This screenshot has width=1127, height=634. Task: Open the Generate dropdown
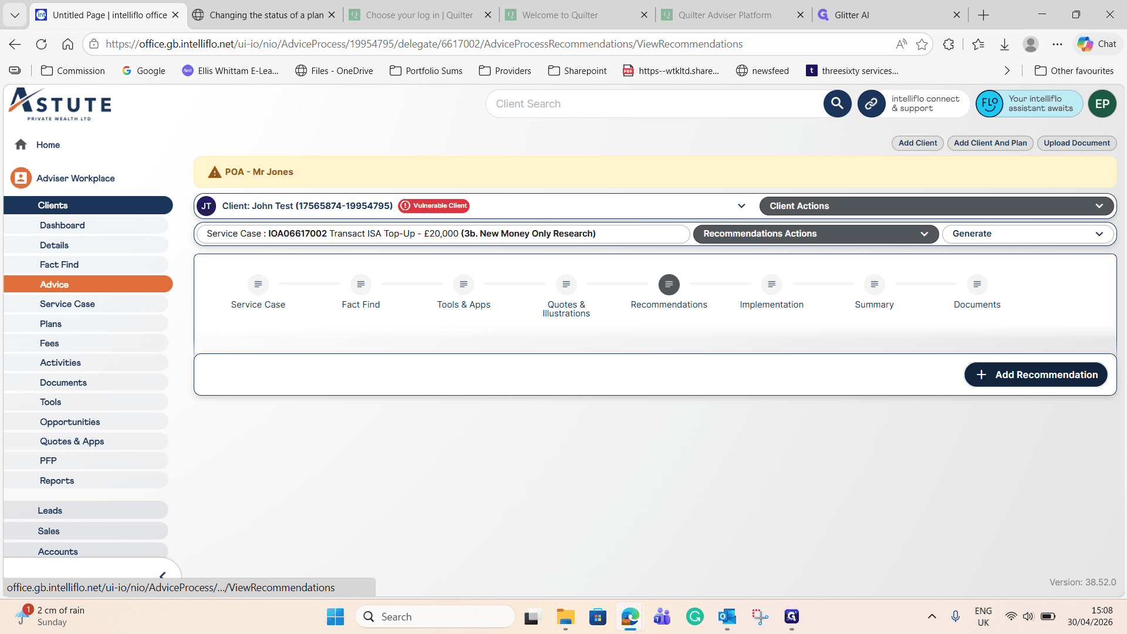click(1028, 234)
